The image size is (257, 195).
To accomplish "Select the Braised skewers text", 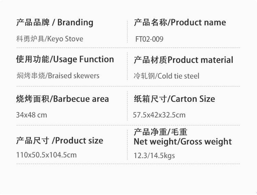I will [74, 76].
